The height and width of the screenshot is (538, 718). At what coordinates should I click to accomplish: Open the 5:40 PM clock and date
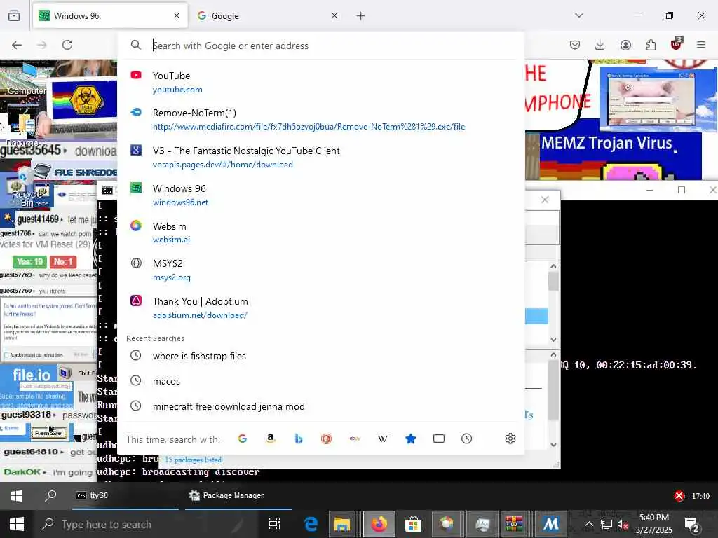tap(654, 524)
